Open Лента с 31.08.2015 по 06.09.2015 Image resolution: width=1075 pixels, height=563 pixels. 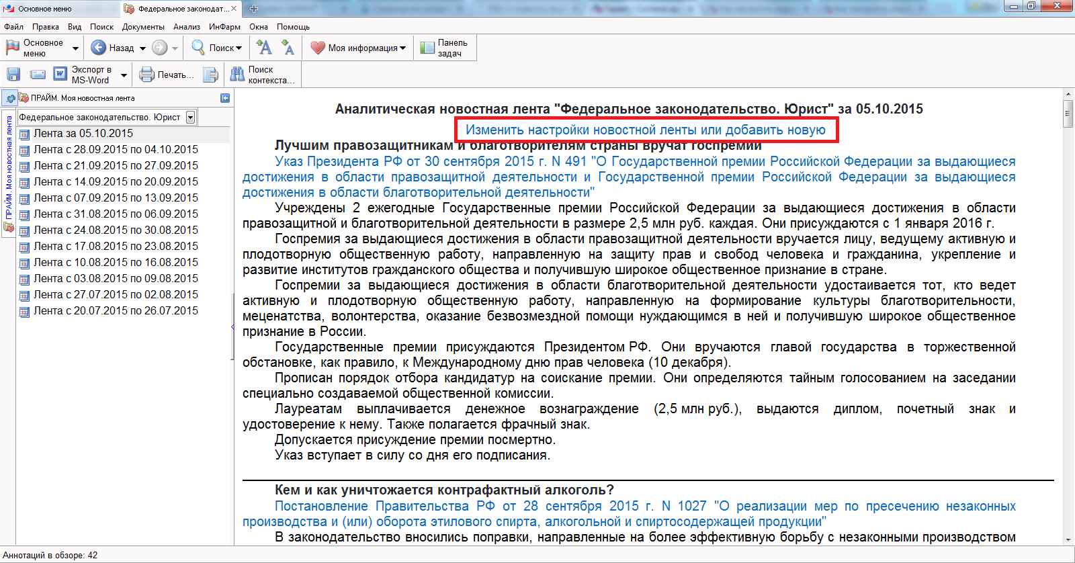[x=116, y=214]
